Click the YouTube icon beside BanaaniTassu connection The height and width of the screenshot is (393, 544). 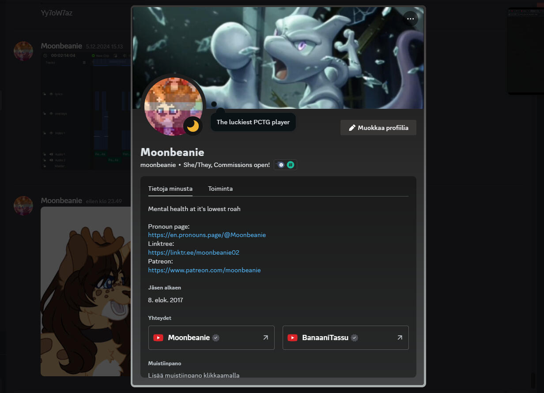[x=292, y=337]
